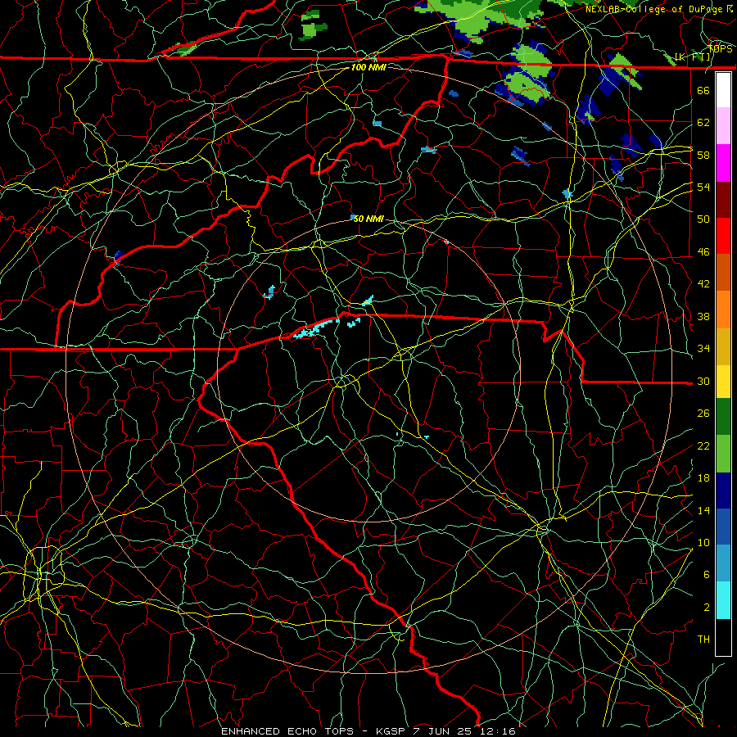Click legend value "2"

coord(707,608)
